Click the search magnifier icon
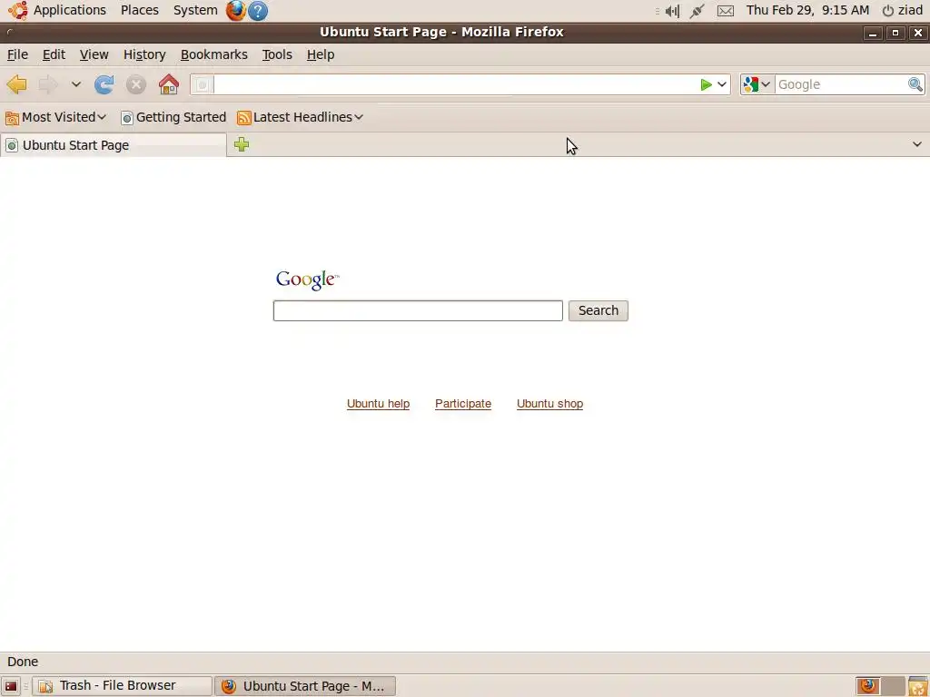The width and height of the screenshot is (930, 697). tap(915, 84)
